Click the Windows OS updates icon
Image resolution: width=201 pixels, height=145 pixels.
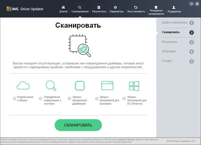tap(133, 85)
